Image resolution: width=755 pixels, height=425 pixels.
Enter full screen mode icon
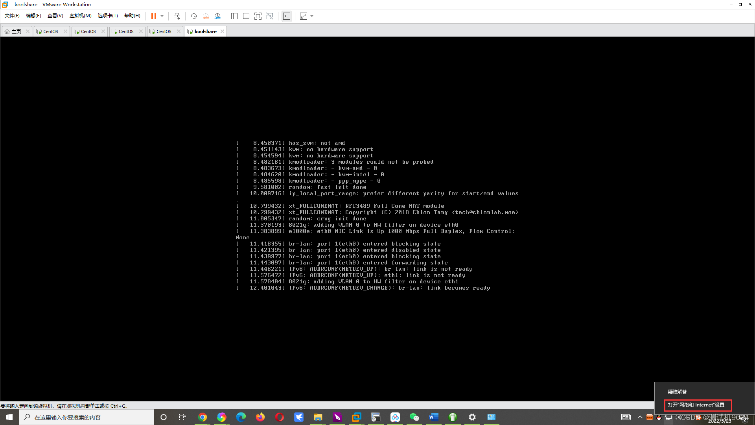[x=258, y=16]
